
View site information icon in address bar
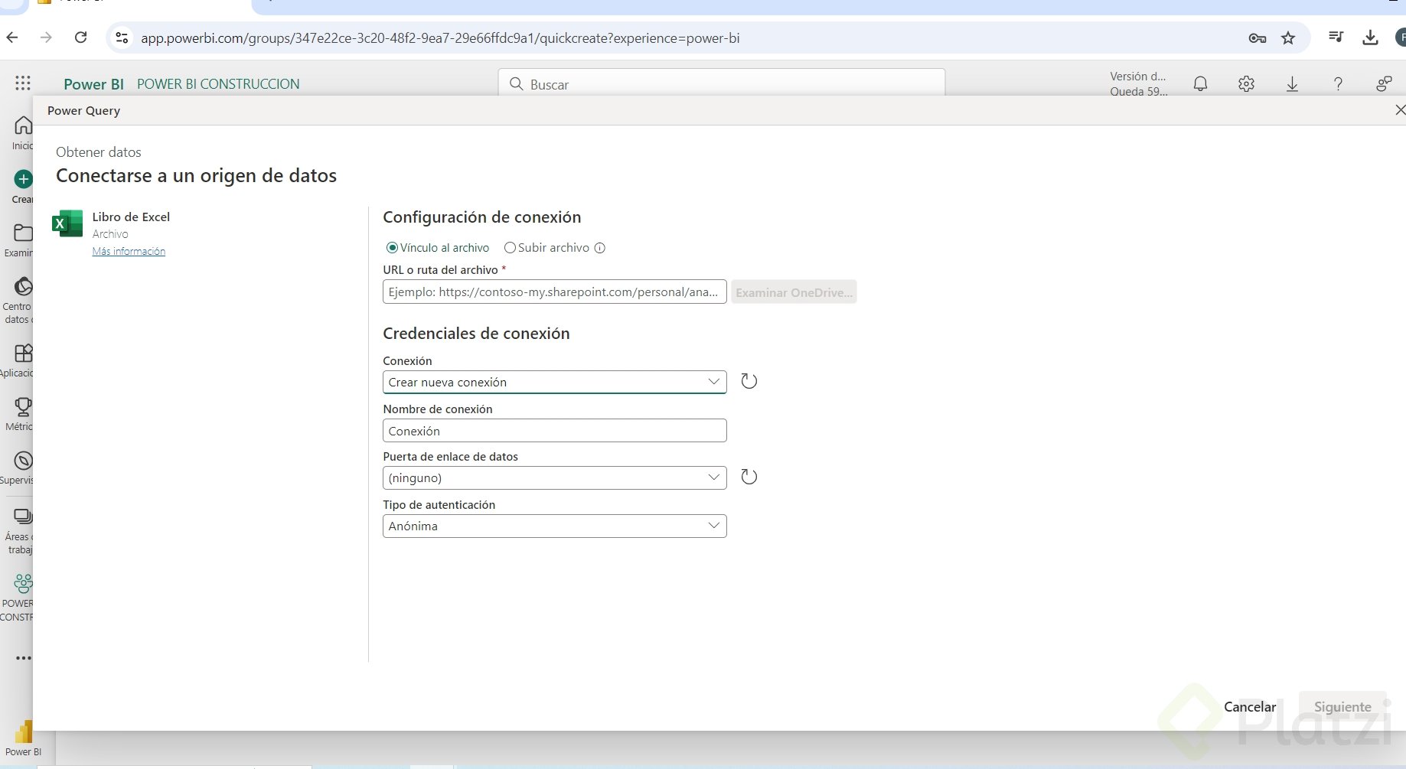coord(122,37)
